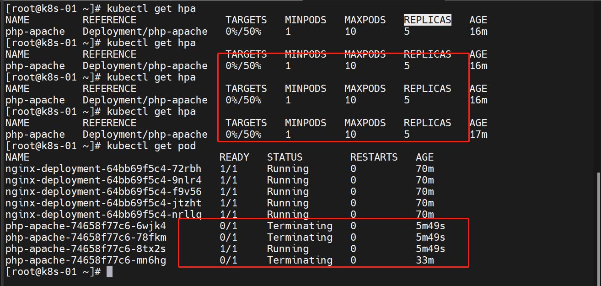Screen dimensions: 601x286
Task: Click Deployment/php-apache in the 17m row
Action: (145, 135)
